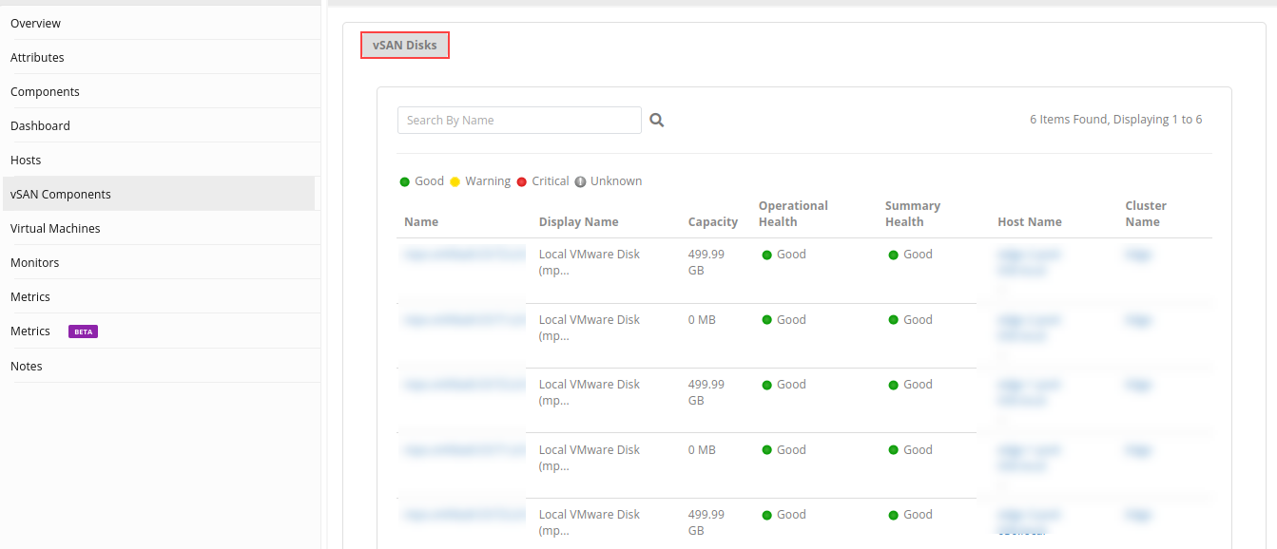Click the gray Unknown status legend icon
This screenshot has height=549, width=1277.
[x=579, y=180]
